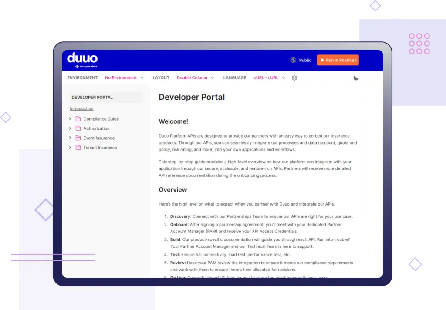
Task: Click the Authorization folder icon
Action: (78, 128)
